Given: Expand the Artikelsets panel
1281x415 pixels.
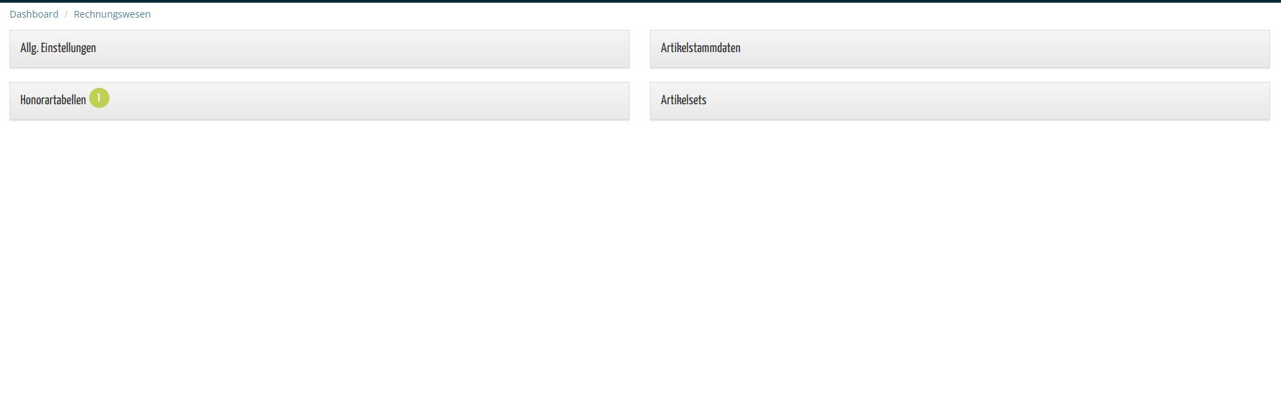Looking at the screenshot, I should (x=960, y=101).
